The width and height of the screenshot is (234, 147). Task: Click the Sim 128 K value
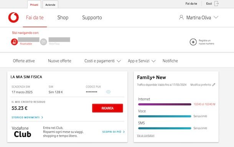pyautogui.click(x=56, y=92)
